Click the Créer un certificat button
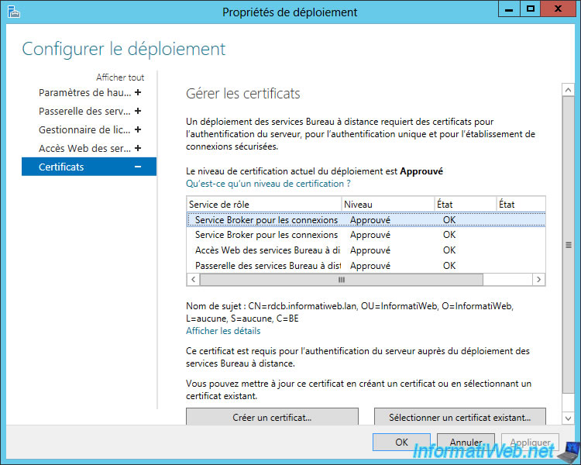581x465 pixels. pyautogui.click(x=272, y=418)
